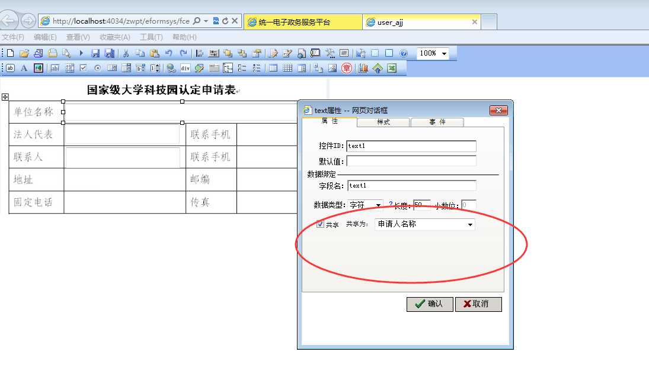
Task: Click the hyperlink globe control icon
Action: 171,68
